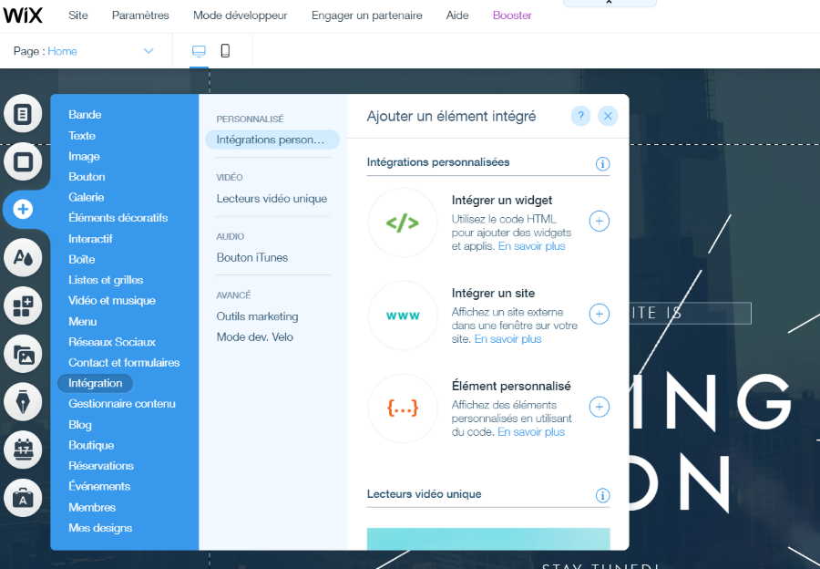Viewport: 820px width, 569px height.
Task: Select Bouton iTunes under Audio
Action: (252, 257)
